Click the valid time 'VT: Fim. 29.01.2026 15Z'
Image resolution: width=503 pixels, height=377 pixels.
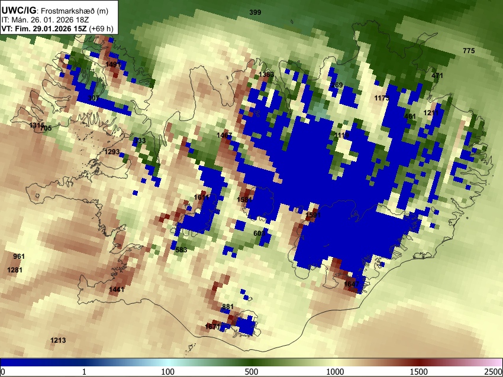(44, 28)
